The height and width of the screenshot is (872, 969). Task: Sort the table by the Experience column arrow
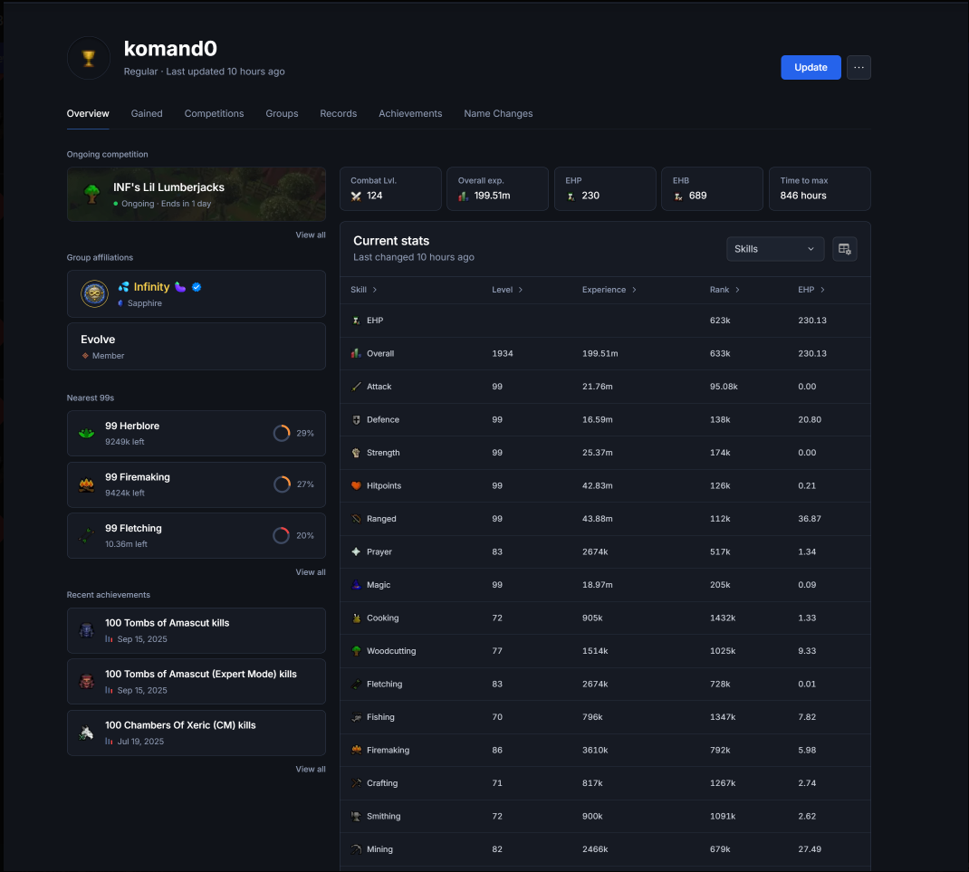(634, 290)
